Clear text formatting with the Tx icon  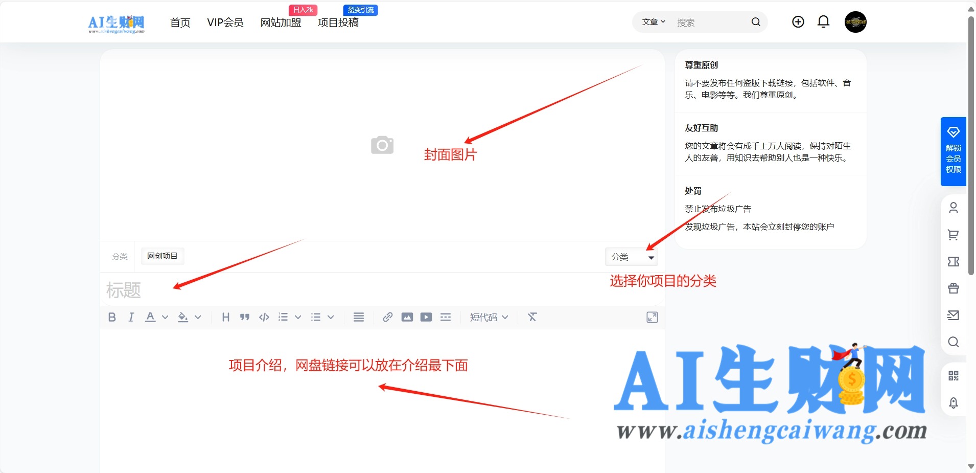point(532,317)
